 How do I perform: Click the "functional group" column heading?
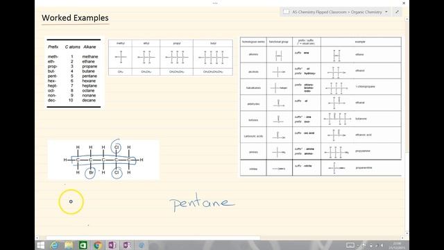coord(279,42)
